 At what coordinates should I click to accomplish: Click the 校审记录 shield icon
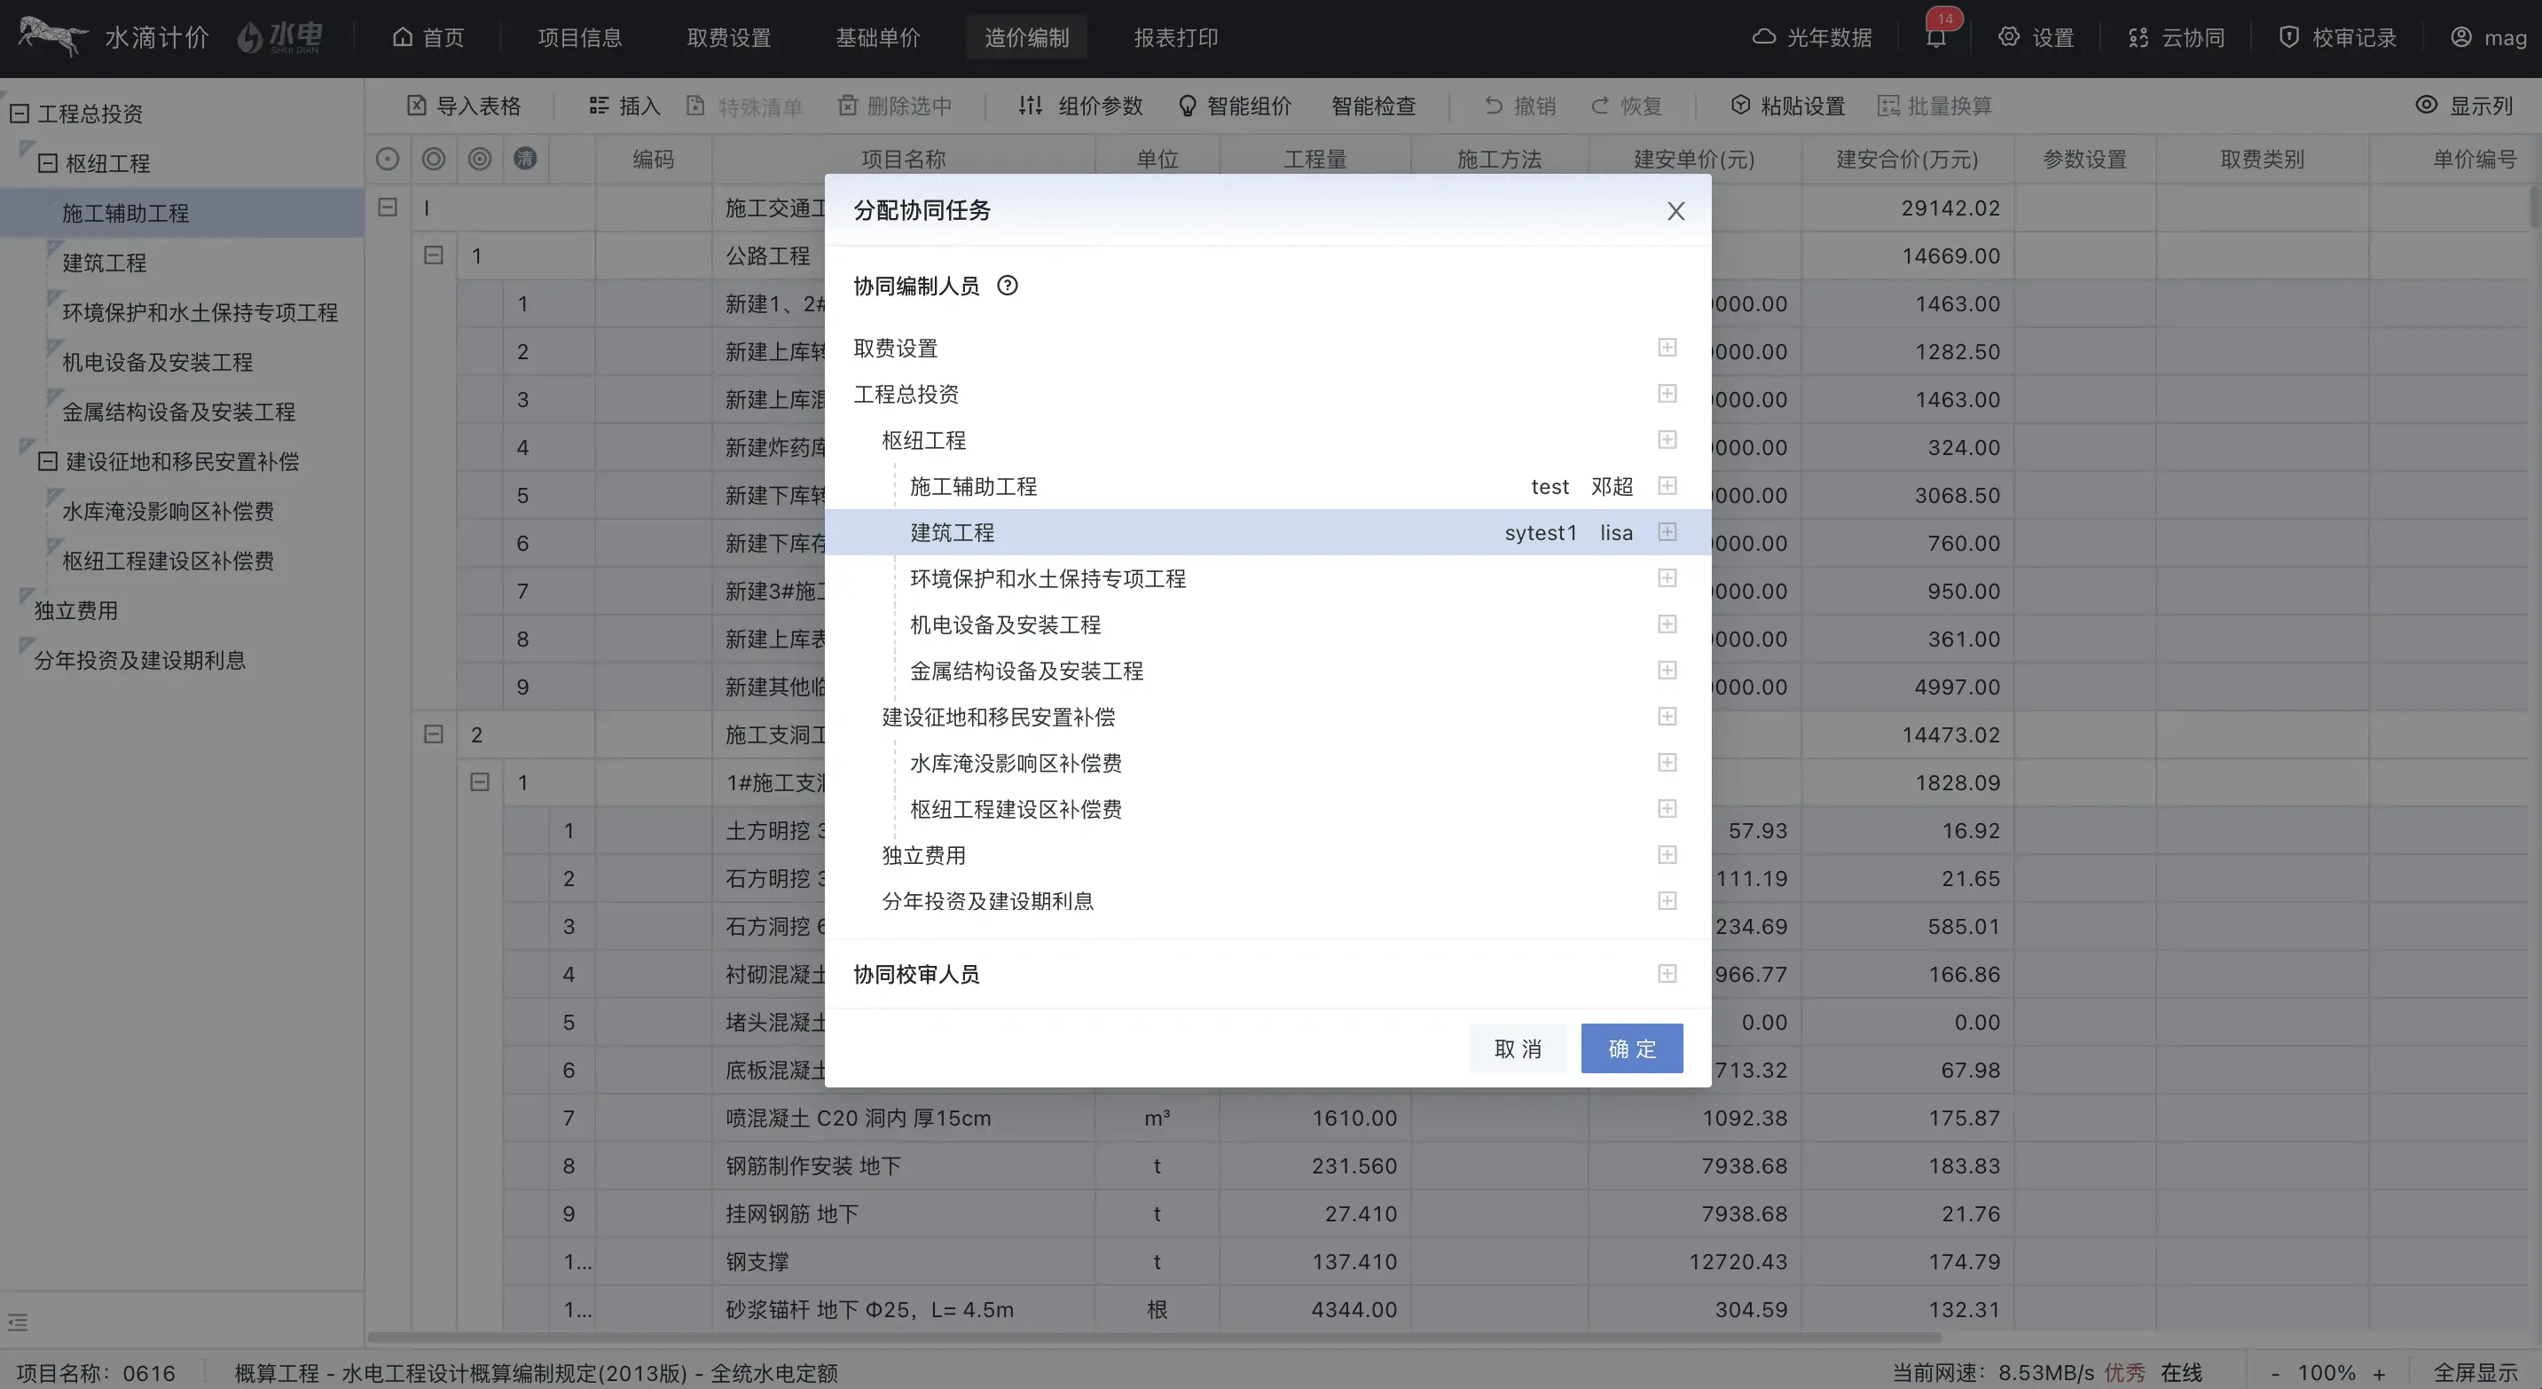coord(2288,37)
